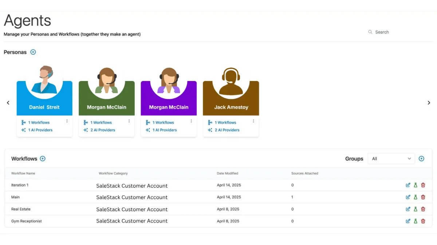Test the Main workflow using flask icon
The image size is (437, 245).
click(x=416, y=197)
